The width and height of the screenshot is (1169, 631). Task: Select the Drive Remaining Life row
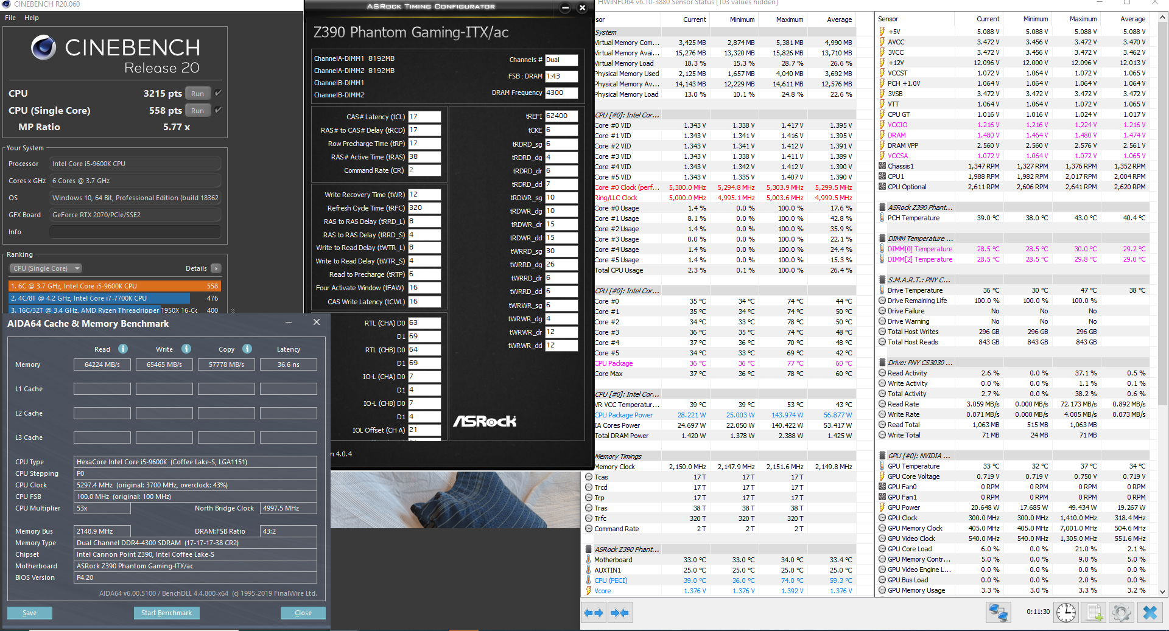click(1014, 301)
